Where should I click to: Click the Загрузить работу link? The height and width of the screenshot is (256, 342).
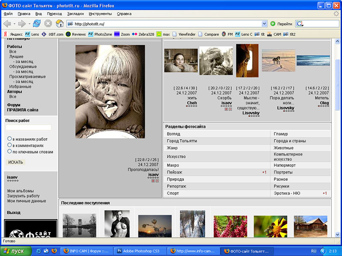coord(24,196)
